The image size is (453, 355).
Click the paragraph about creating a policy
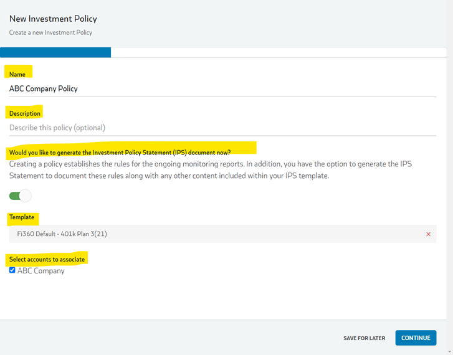point(211,170)
